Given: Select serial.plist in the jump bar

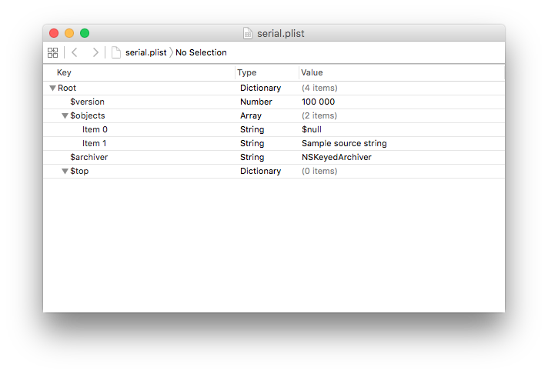Looking at the screenshot, I should [x=145, y=52].
